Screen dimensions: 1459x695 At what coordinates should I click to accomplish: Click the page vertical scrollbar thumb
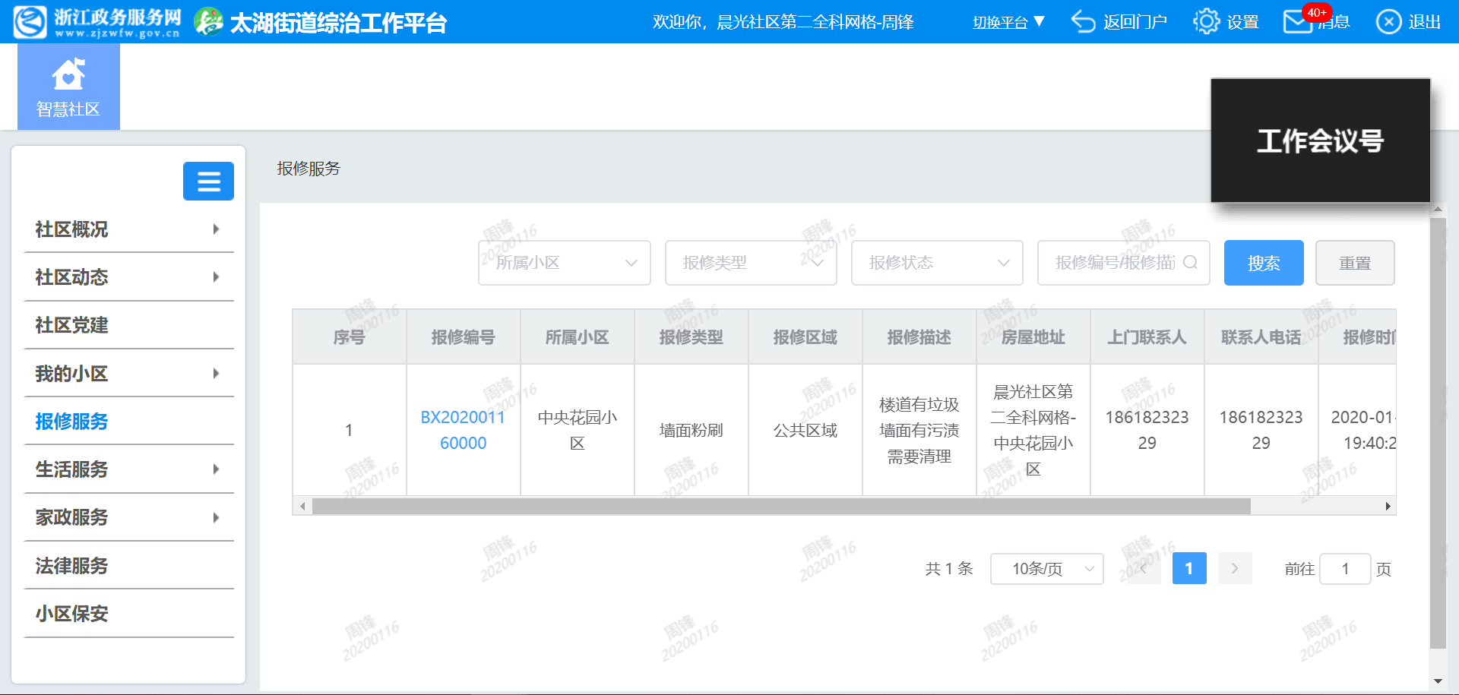click(1438, 433)
